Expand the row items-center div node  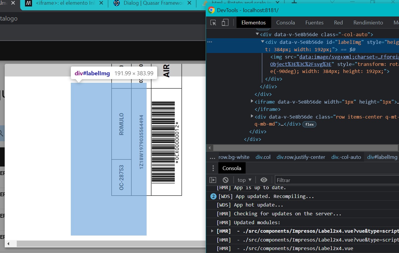252,116
